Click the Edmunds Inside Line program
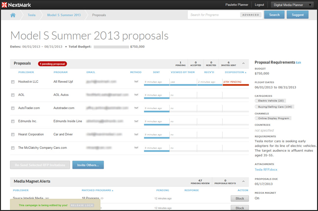Screen dimensions: 318x211 pos(68,121)
